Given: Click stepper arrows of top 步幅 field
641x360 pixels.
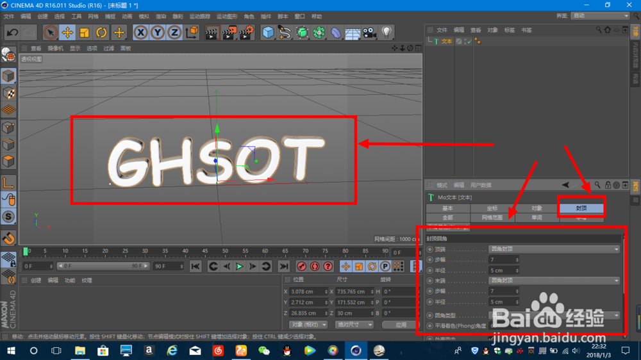Looking at the screenshot, I should (x=517, y=260).
